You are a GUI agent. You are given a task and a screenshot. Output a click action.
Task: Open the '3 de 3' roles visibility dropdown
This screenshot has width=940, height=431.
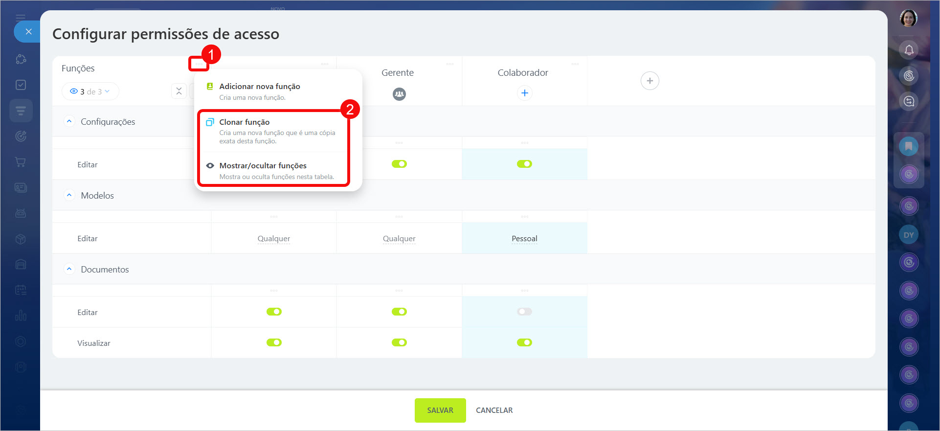[x=90, y=91]
